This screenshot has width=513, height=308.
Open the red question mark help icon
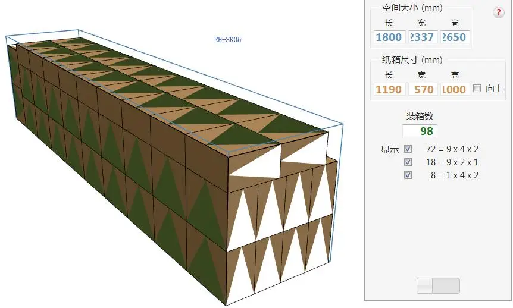498,12
